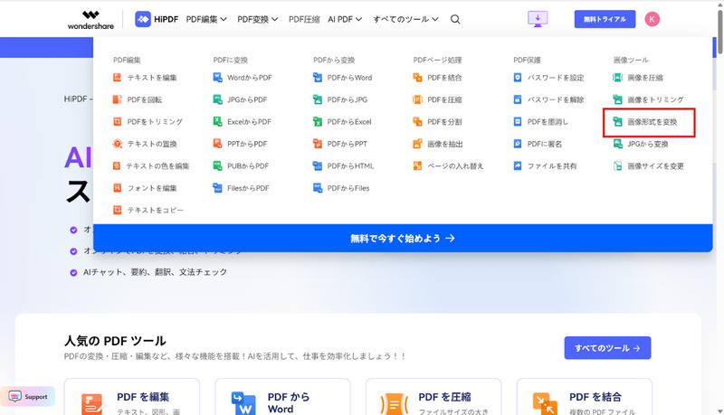Viewport: 724px width, 415px height.
Task: Click the ExcelからPDF icon
Action: pyautogui.click(x=217, y=122)
